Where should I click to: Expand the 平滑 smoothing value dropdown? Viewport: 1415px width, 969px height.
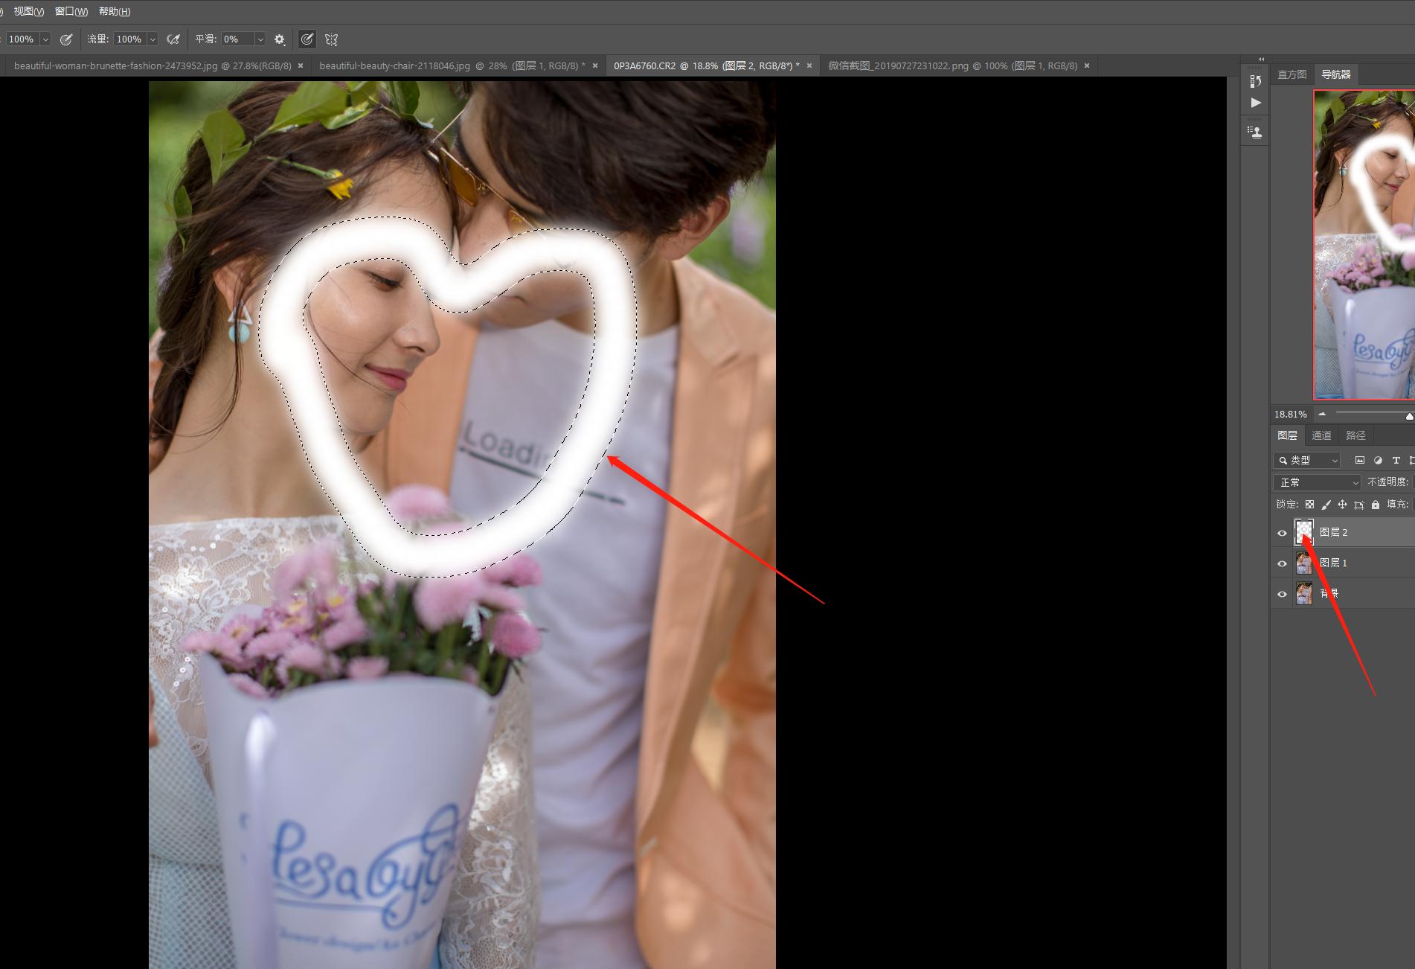tap(260, 39)
